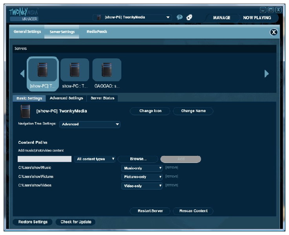Open the Media Feeds tab
The image size is (289, 235).
(97, 32)
